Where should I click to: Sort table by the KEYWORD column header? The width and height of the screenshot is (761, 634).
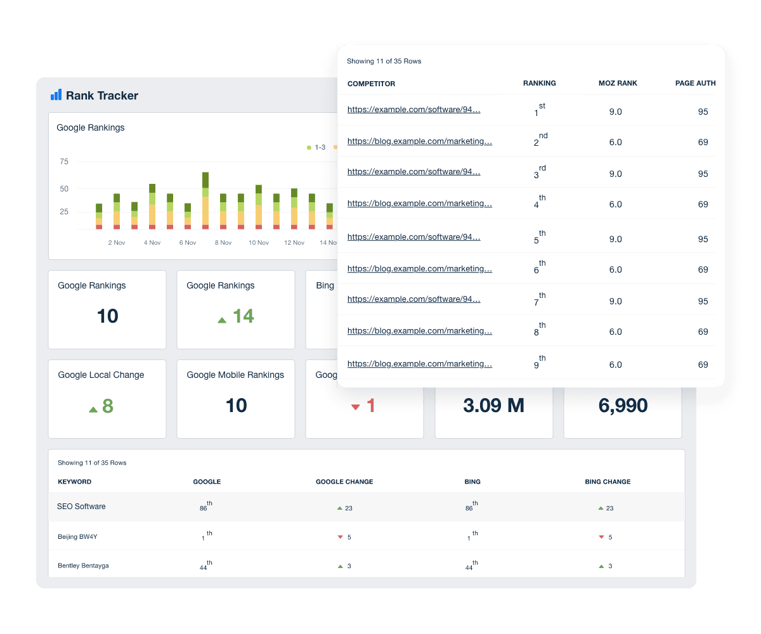pos(74,482)
